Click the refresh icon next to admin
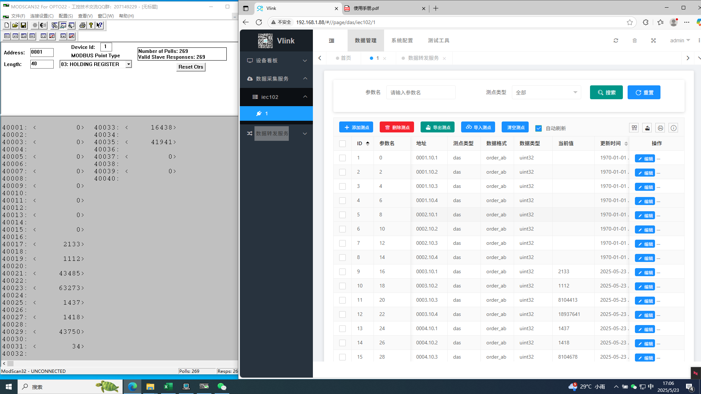The image size is (701, 394). [x=616, y=40]
